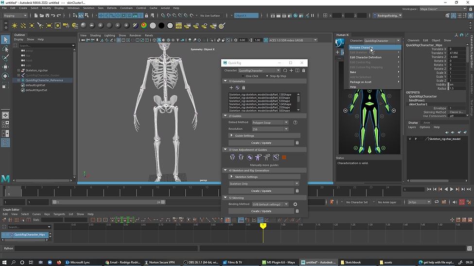The height and width of the screenshot is (266, 474).
Task: Expand Guide Settings
Action: (x=231, y=135)
